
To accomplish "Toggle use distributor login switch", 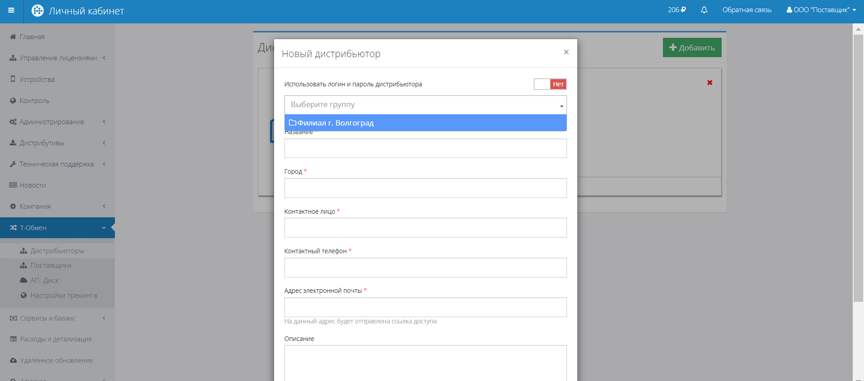I will click(x=550, y=84).
